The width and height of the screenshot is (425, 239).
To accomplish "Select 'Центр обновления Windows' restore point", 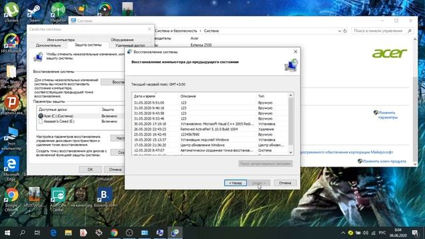I will click(x=210, y=145).
